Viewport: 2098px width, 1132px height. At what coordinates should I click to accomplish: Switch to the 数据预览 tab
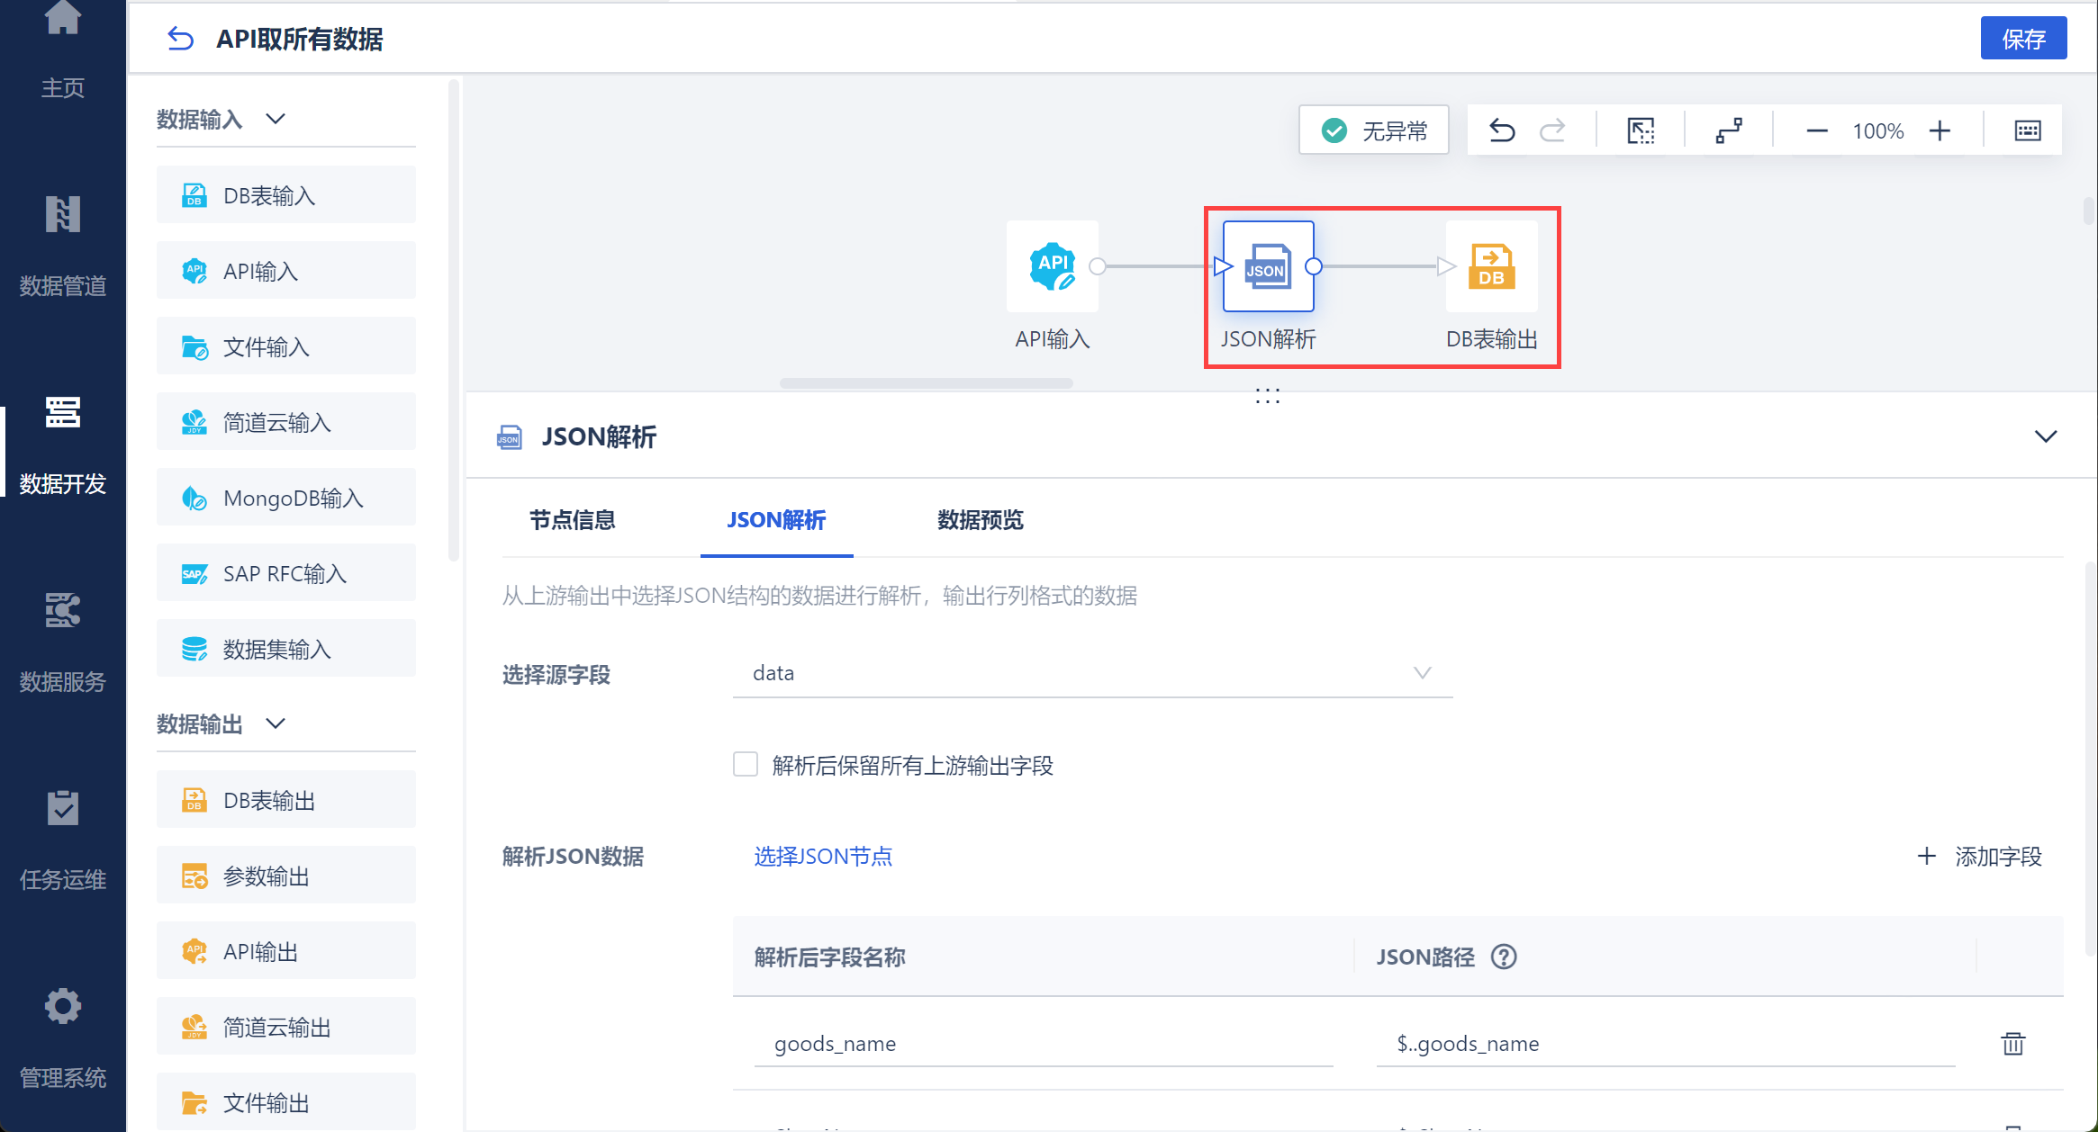(980, 520)
